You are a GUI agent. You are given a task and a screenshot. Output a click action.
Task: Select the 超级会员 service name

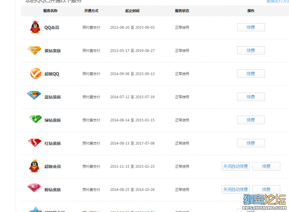[53, 166]
